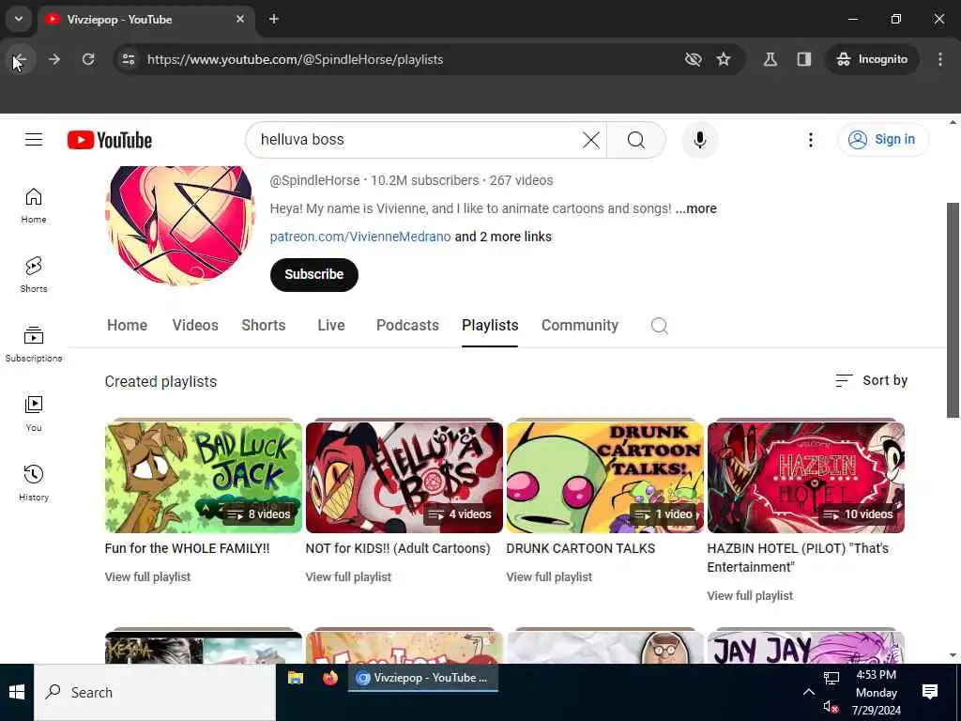This screenshot has height=721, width=961.
Task: Search within channel using magnifier icon
Action: [x=660, y=326]
